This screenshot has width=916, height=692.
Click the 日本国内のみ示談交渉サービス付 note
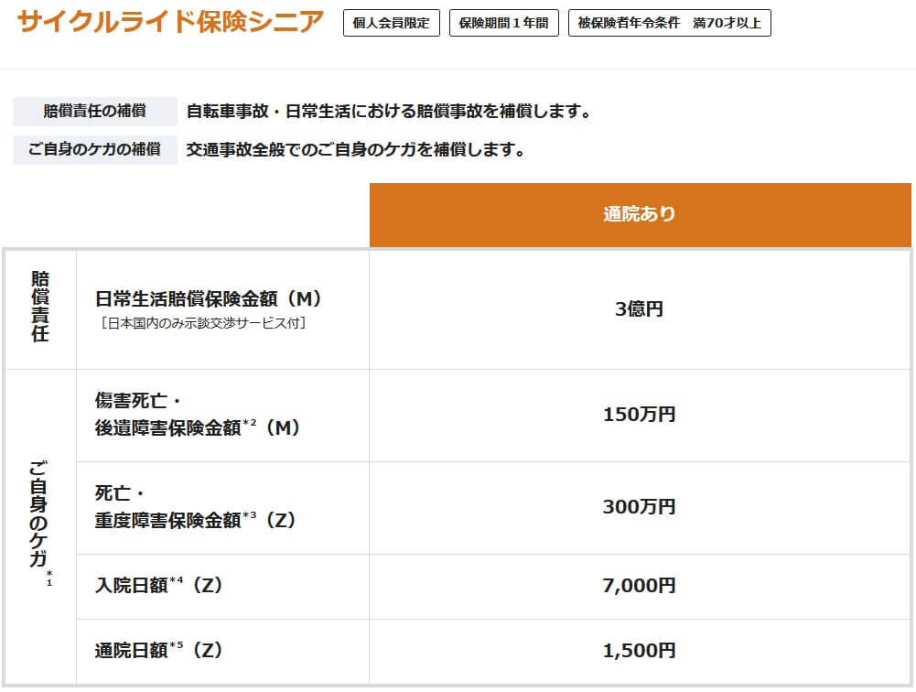point(201,322)
